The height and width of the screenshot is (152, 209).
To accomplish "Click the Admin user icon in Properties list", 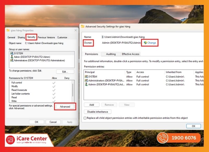I will tap(11, 57).
